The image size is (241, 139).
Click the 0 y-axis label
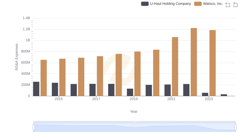(x=29, y=96)
